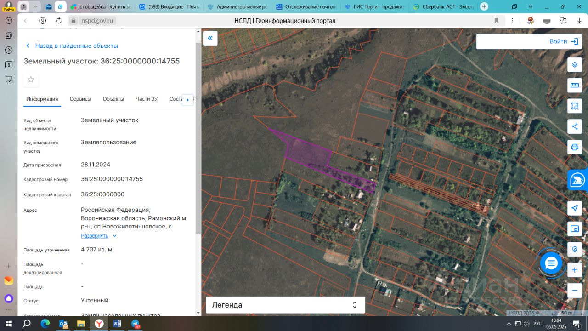The image size is (588, 331).
Task: Switch to 'с гвоздевка - Купить' browser tab
Action: (x=101, y=6)
